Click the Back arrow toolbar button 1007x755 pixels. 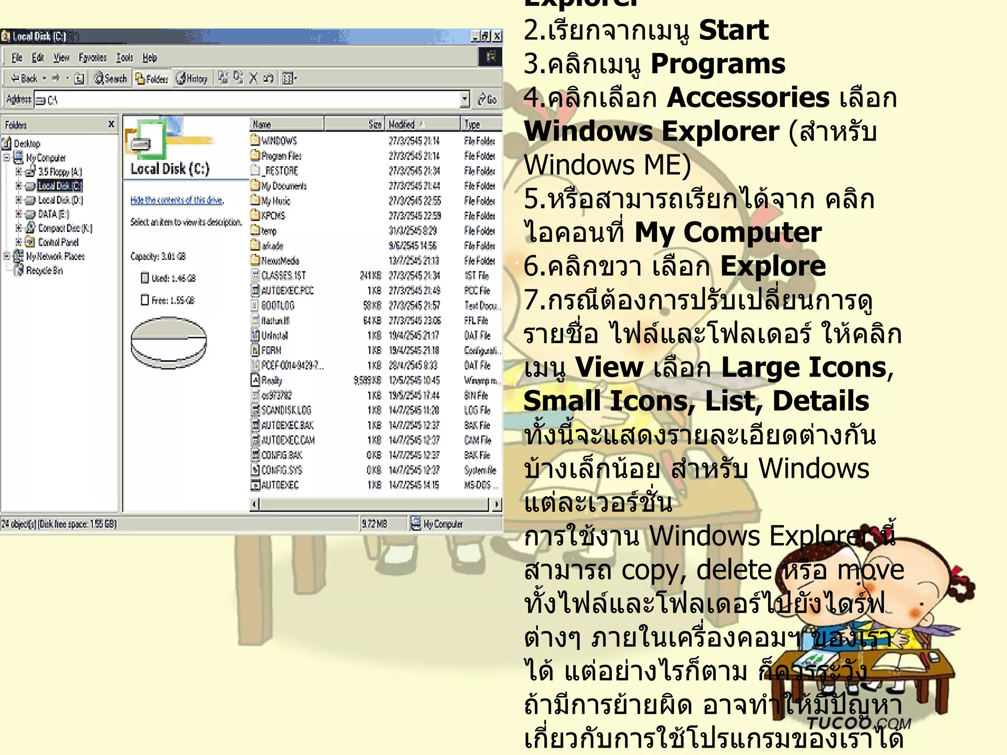pyautogui.click(x=25, y=78)
